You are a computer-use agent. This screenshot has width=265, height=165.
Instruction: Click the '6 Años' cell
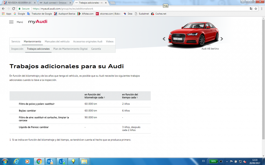[x=126, y=111]
